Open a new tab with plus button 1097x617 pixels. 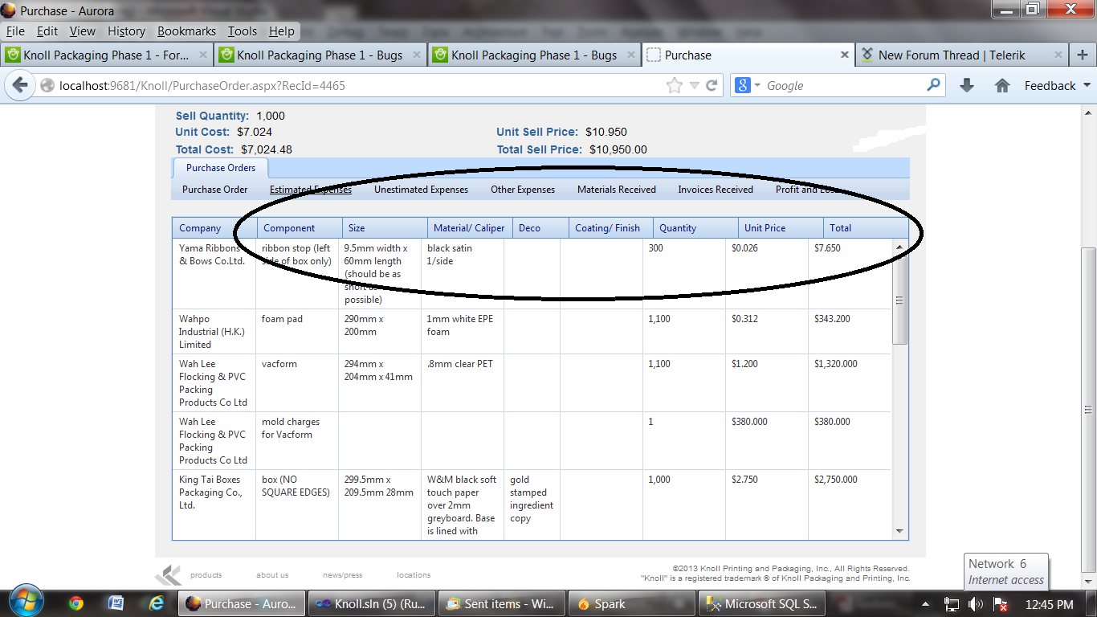click(1083, 55)
